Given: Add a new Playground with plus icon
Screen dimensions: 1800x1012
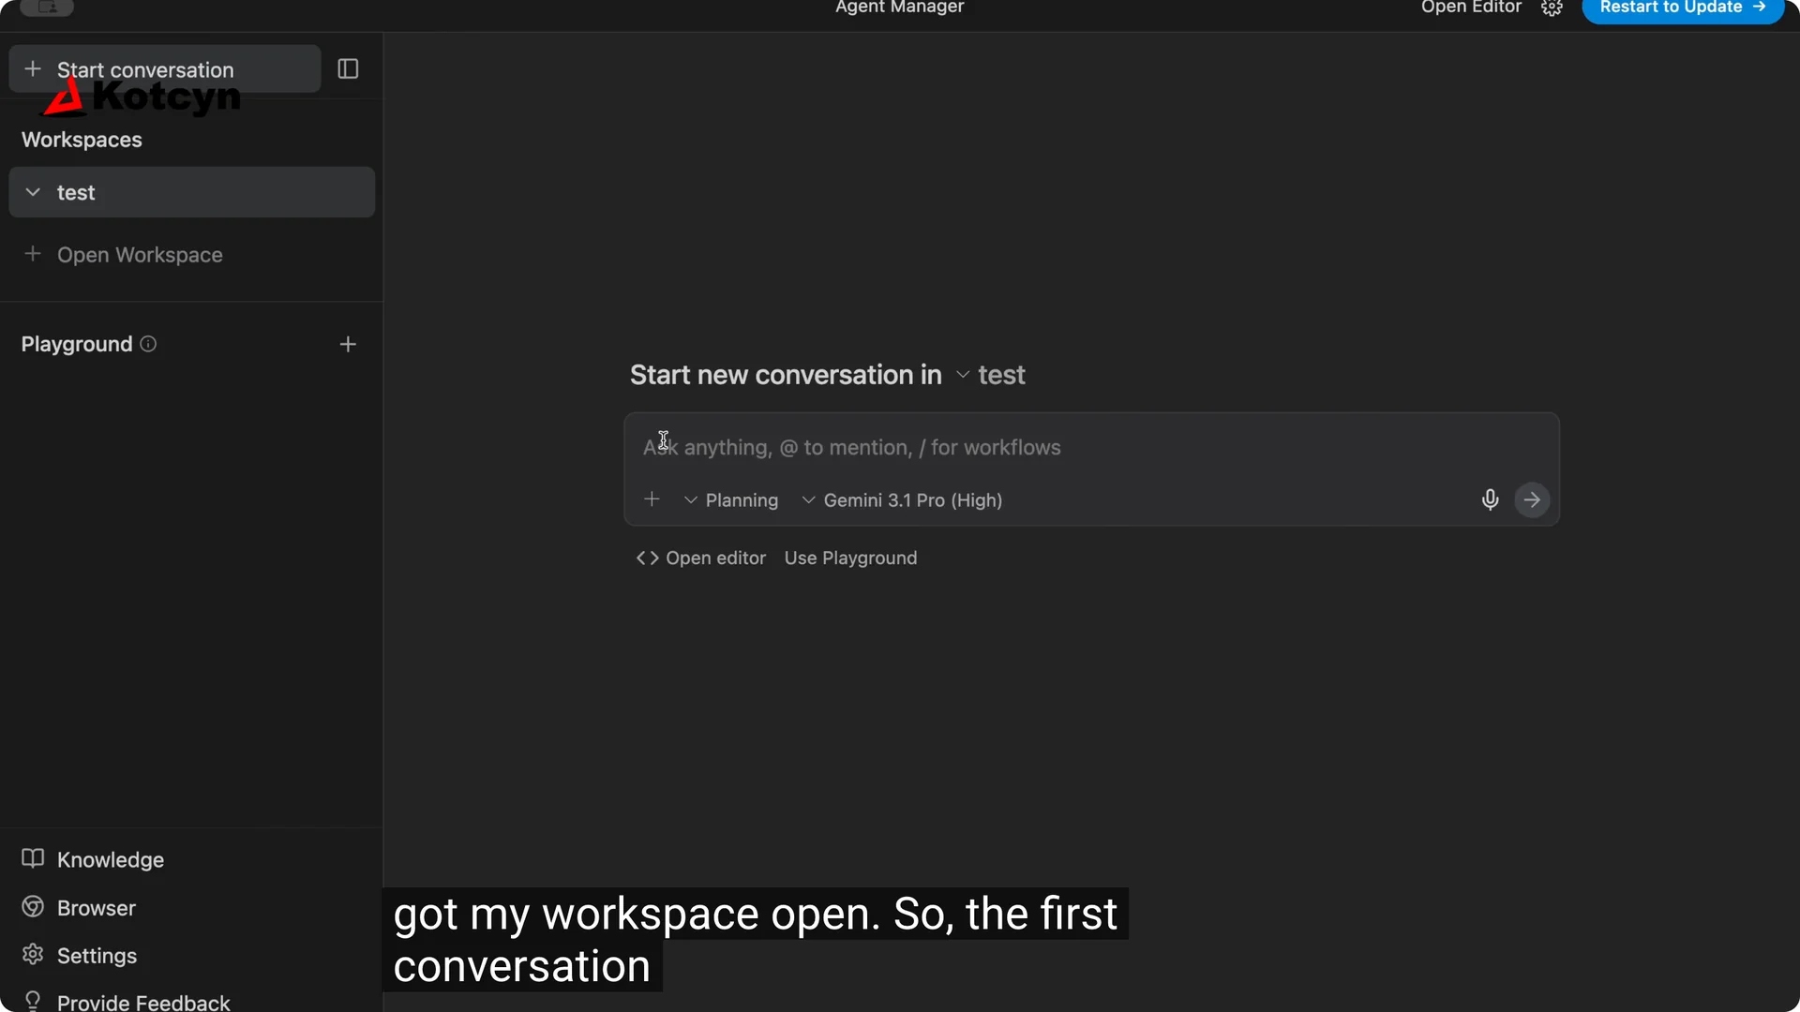Looking at the screenshot, I should (348, 345).
